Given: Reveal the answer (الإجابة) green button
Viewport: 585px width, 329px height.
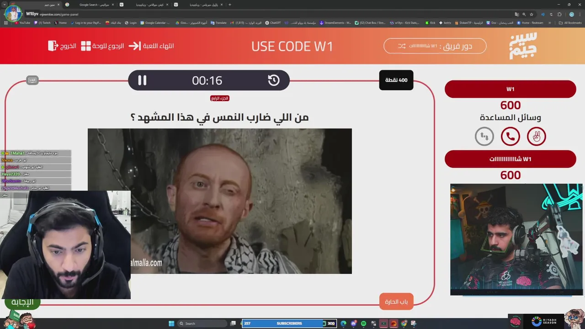Looking at the screenshot, I should point(22,302).
